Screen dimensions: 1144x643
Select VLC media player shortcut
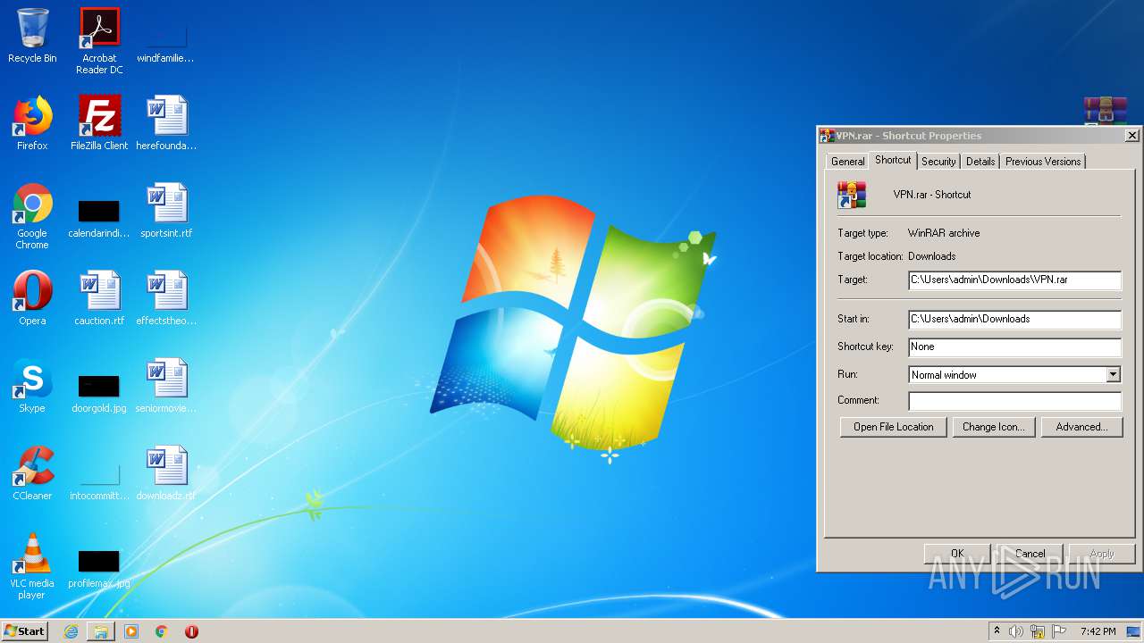click(32, 566)
